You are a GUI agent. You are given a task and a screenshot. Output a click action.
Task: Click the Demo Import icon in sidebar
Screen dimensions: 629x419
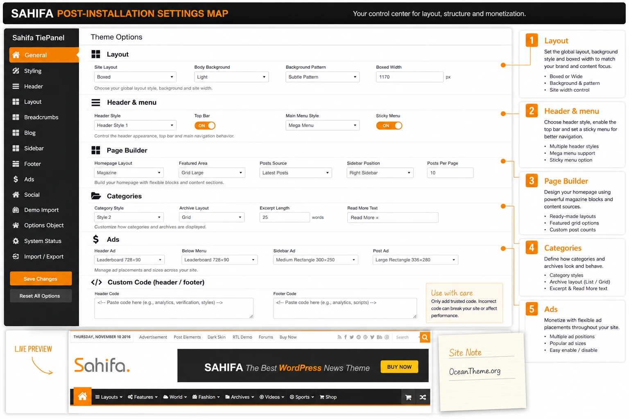click(x=16, y=210)
